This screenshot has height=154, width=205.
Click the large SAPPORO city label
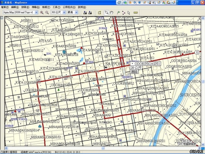[115, 64]
